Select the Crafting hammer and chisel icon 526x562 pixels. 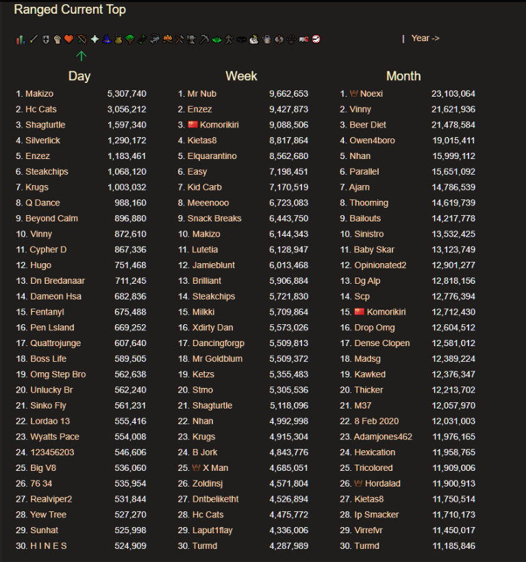click(179, 40)
